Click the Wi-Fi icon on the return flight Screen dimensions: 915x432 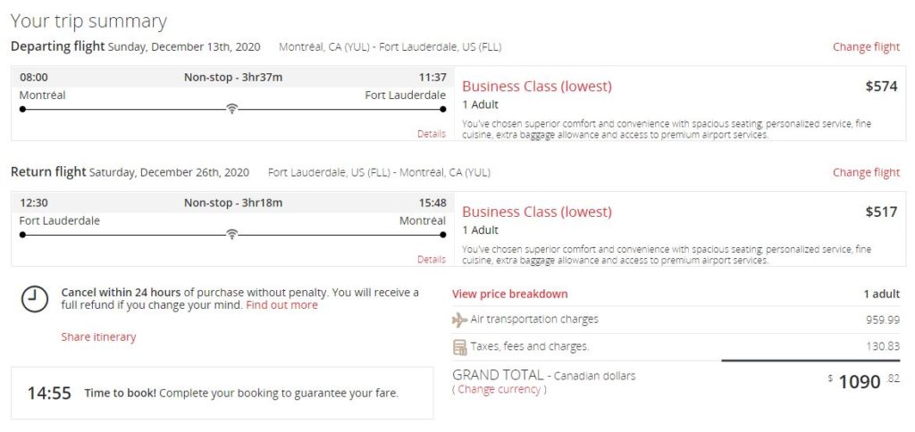click(x=231, y=235)
